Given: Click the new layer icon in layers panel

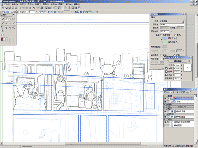Looking at the screenshot, I should coord(177,92).
